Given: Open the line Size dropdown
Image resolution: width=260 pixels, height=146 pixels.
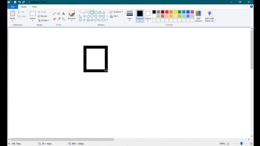Looking at the screenshot, I should [130, 16].
